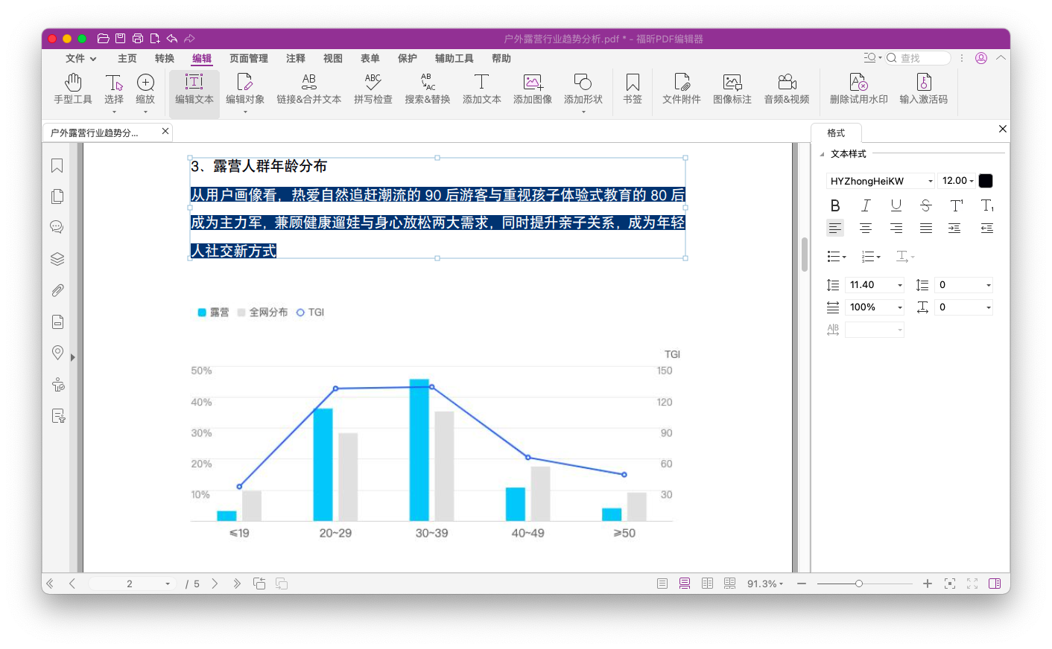The width and height of the screenshot is (1052, 649).
Task: Toggle underline text formatting
Action: click(x=896, y=205)
